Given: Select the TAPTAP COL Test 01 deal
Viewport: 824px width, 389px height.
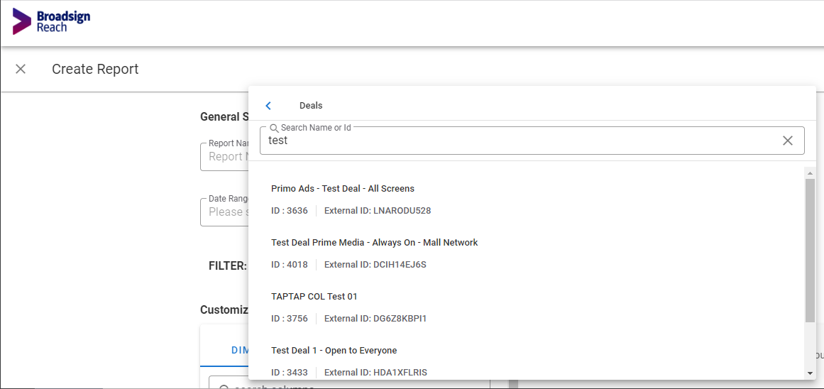Looking at the screenshot, I should point(314,297).
